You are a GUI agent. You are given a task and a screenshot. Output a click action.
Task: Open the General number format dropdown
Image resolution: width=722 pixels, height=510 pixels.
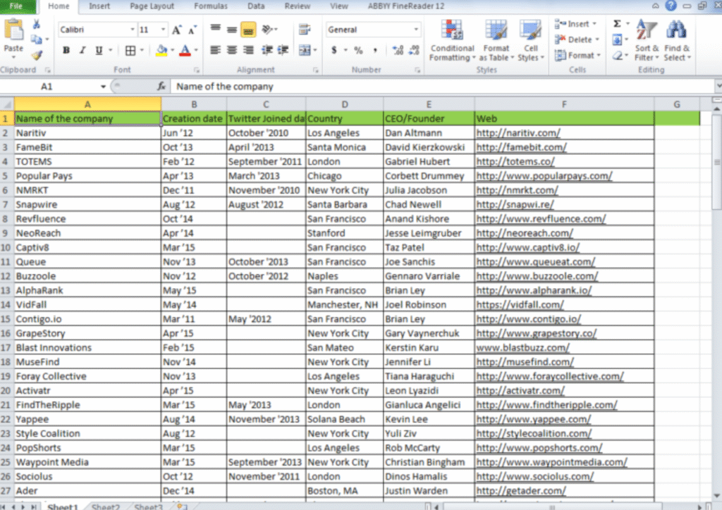click(416, 30)
